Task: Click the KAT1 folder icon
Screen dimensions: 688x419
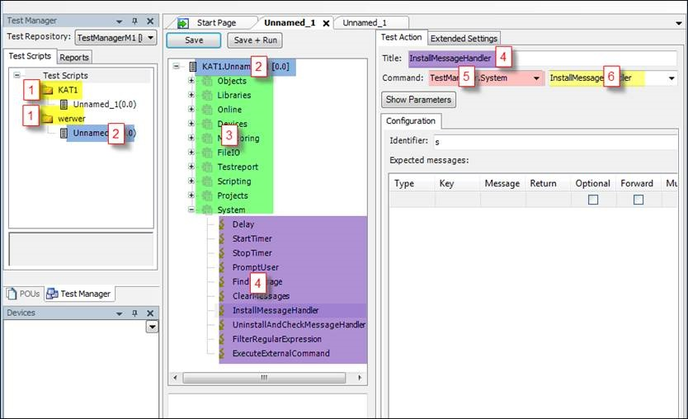Action: (x=48, y=89)
